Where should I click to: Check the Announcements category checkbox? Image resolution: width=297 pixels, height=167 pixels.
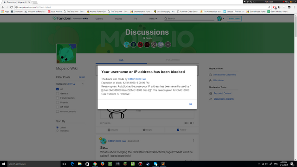(58, 111)
